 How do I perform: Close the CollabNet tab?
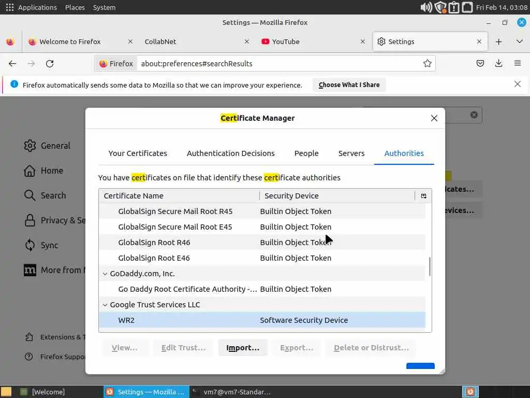pyautogui.click(x=247, y=41)
